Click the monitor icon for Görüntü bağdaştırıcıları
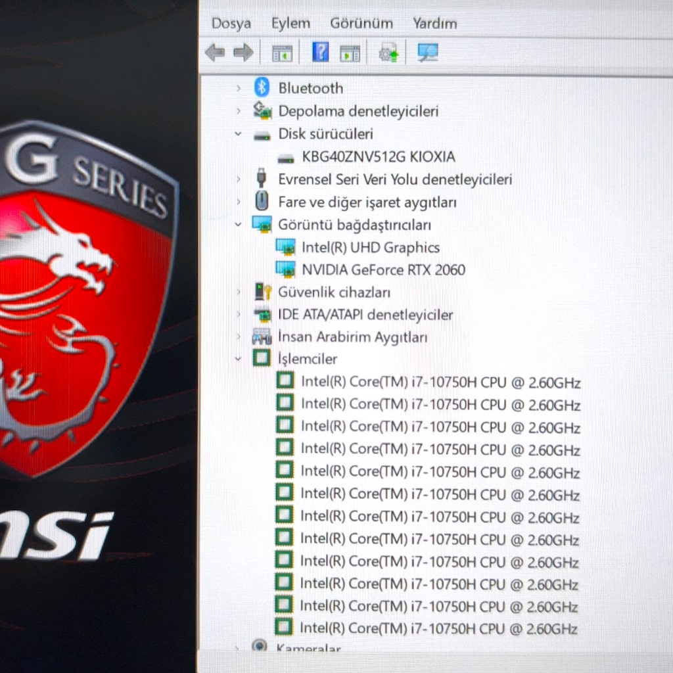Screen dimensions: 673x673 pos(262,224)
